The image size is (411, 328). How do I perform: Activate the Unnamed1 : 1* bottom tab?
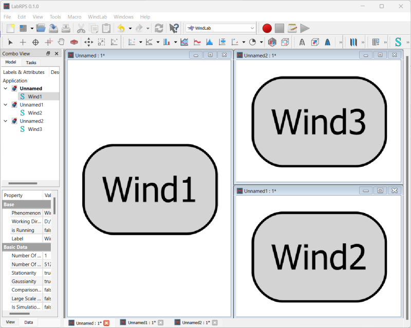coord(142,323)
